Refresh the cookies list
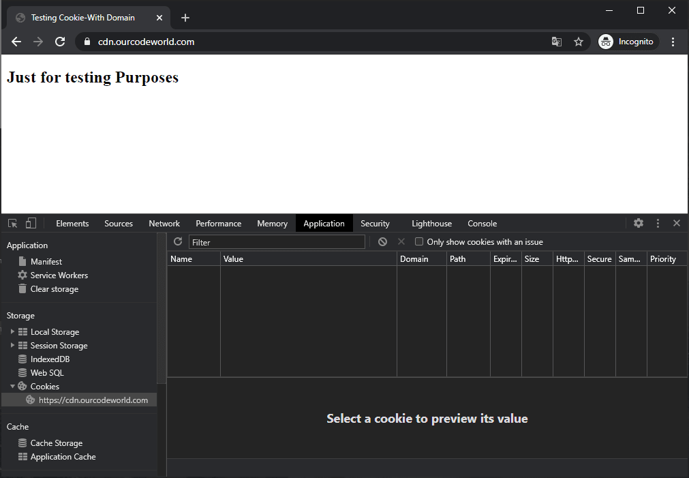This screenshot has width=689, height=478. pyautogui.click(x=177, y=242)
